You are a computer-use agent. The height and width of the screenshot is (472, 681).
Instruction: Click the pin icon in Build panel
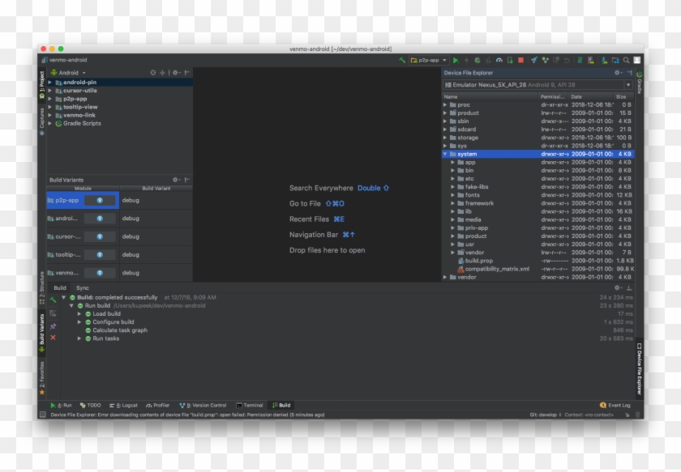(53, 325)
